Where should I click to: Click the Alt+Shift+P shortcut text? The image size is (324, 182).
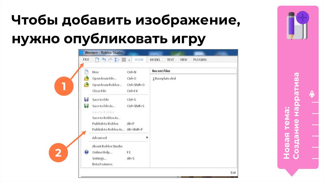pos(135,129)
